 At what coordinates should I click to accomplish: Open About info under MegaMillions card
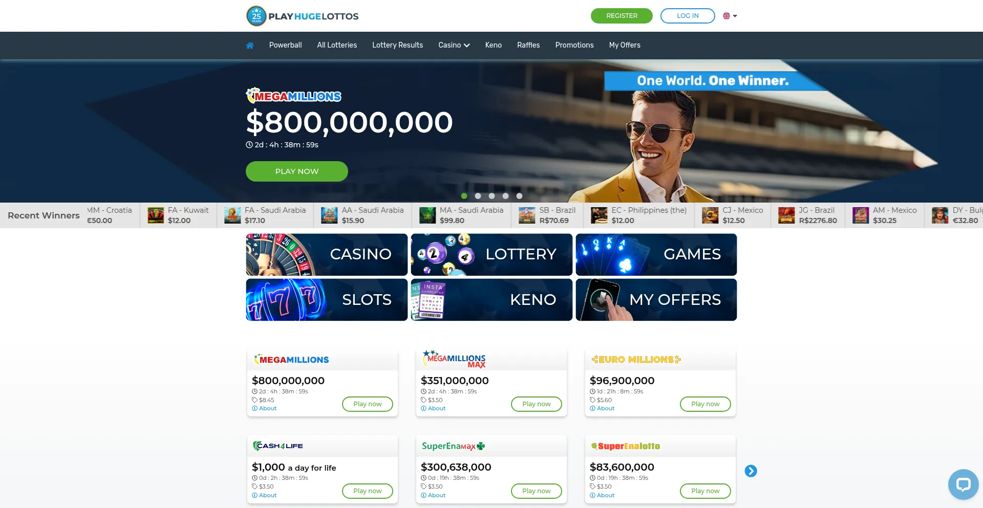(x=264, y=408)
